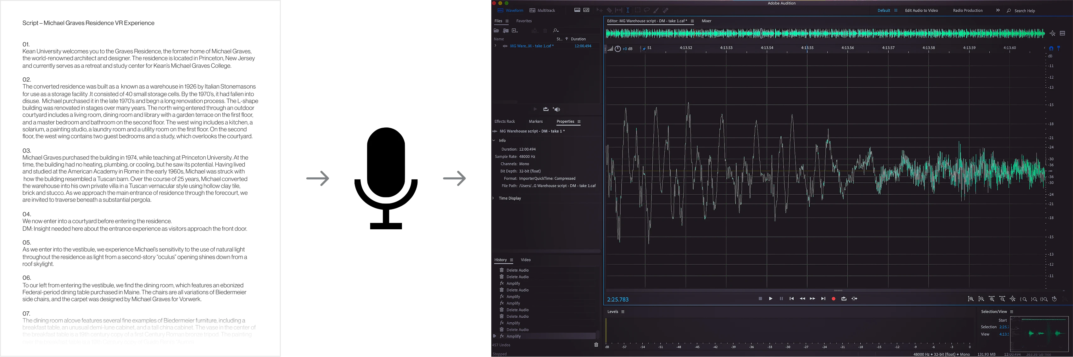Move playhead to next marker
The height and width of the screenshot is (357, 1073).
point(823,299)
